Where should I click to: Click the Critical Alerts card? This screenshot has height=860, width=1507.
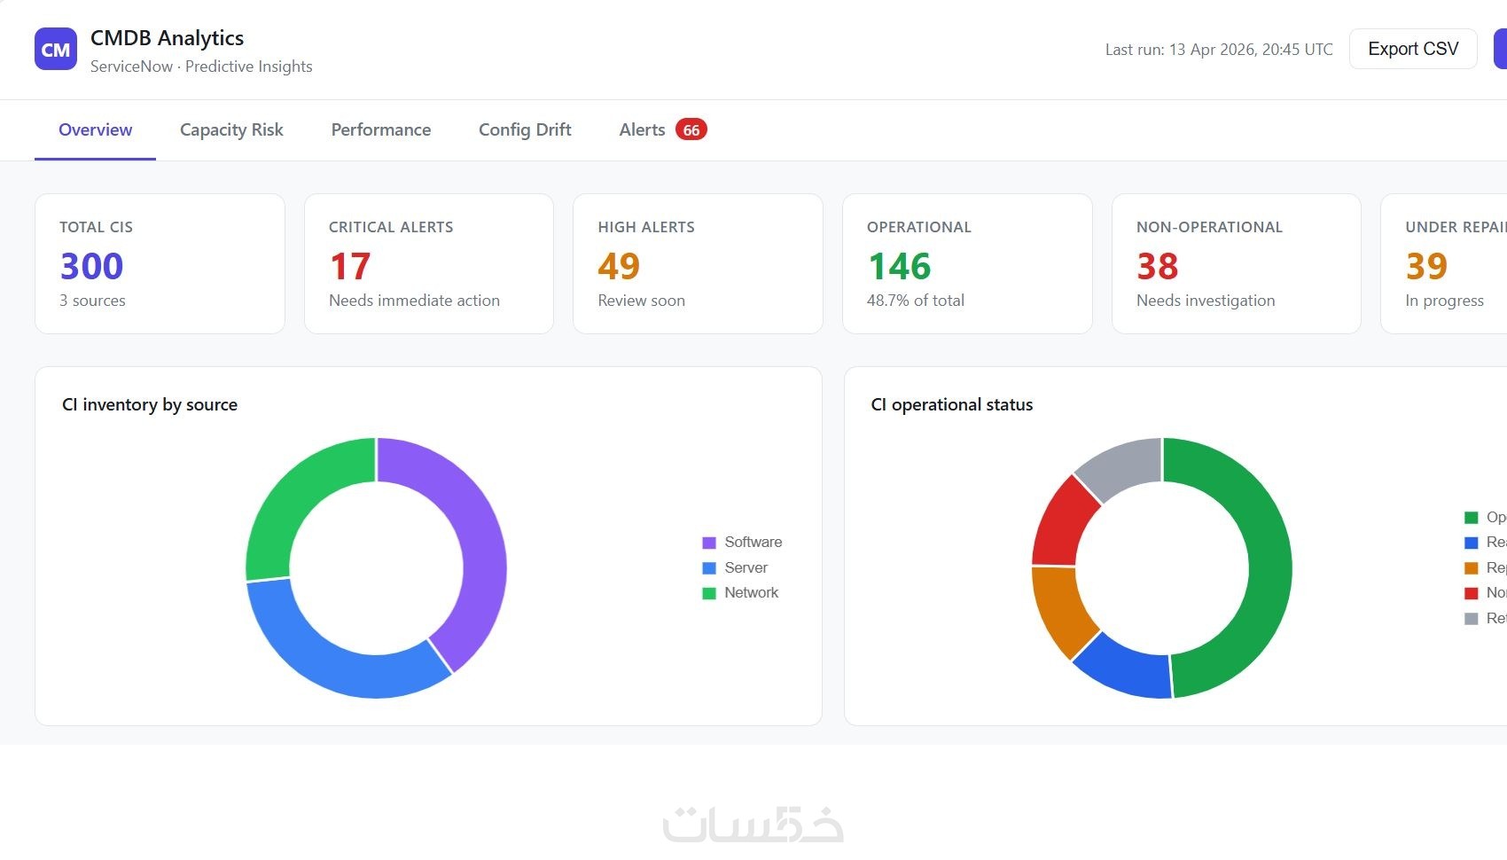point(429,263)
